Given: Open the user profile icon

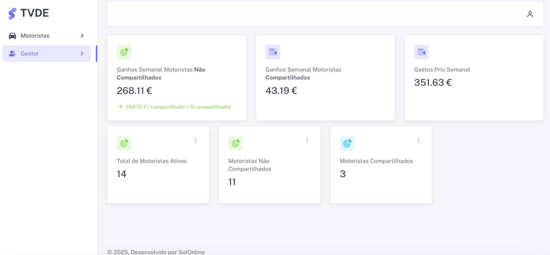Looking at the screenshot, I should point(530,14).
